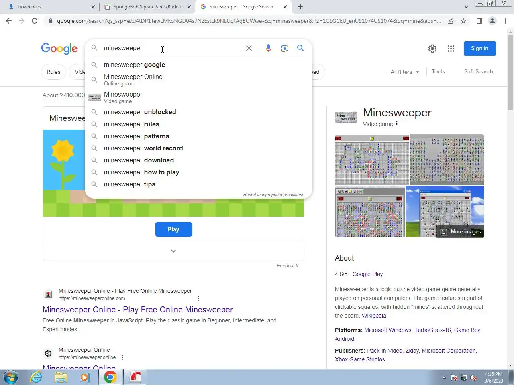This screenshot has width=514, height=385.
Task: Open options for minesweeper.online result
Action: (x=122, y=357)
